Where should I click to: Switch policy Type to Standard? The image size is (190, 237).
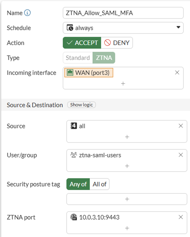coord(78,58)
